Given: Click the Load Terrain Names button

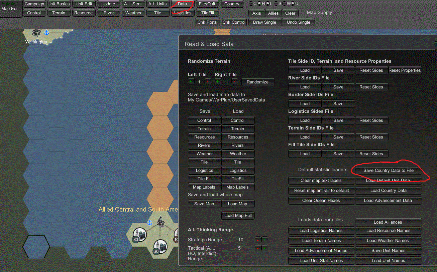Looking at the screenshot, I should click(321, 241).
